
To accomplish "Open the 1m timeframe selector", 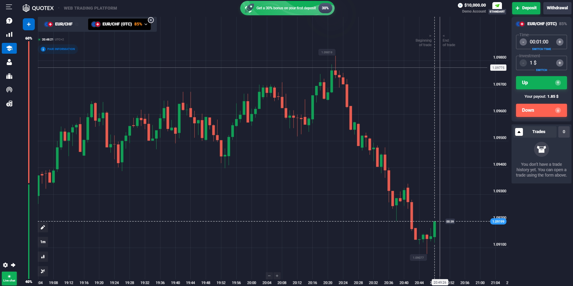I will pos(43,242).
